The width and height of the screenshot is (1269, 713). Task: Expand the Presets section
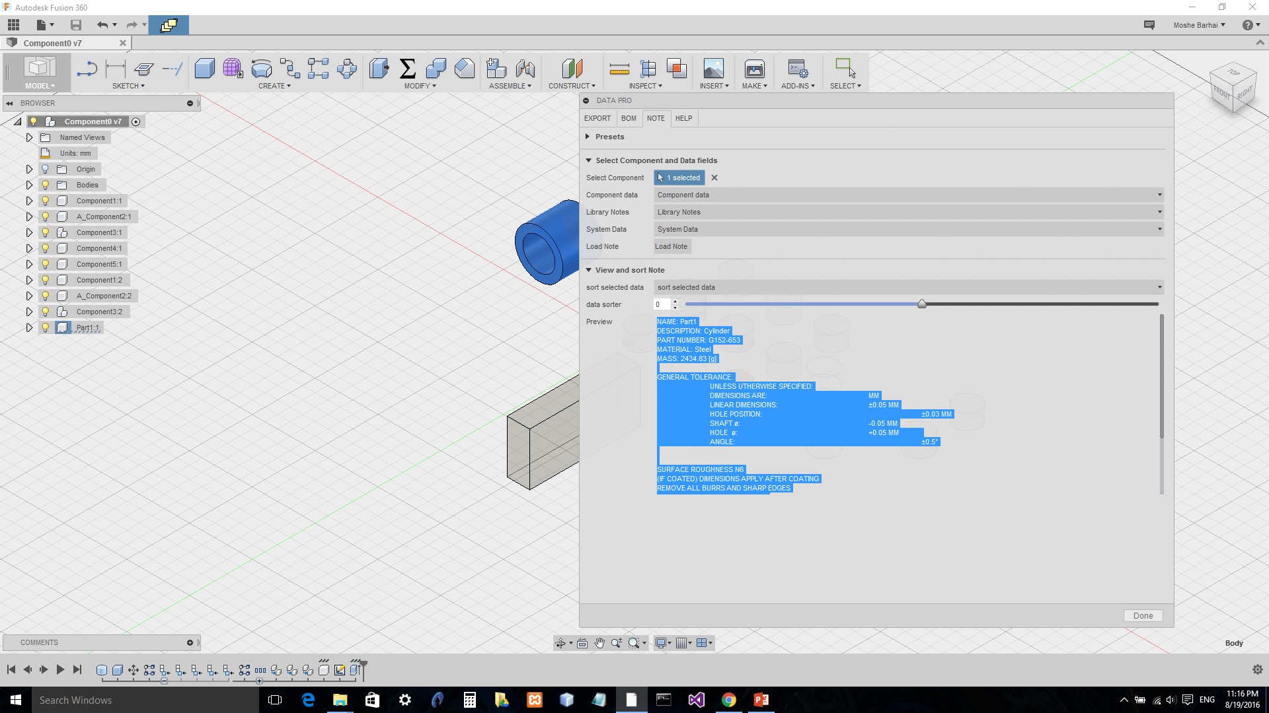(x=588, y=137)
